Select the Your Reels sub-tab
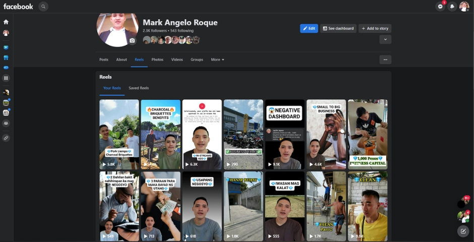The width and height of the screenshot is (474, 242). tap(112, 88)
